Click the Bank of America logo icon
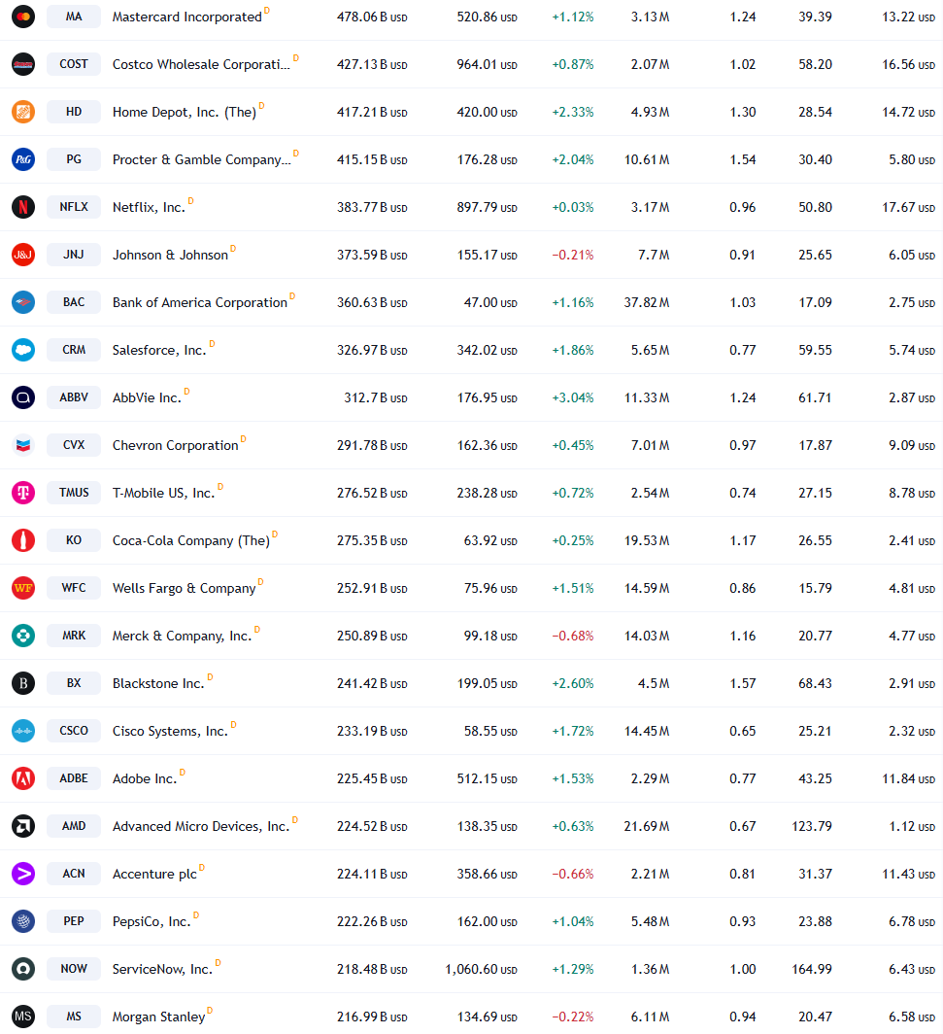Screen dimensions: 943x1034 point(23,302)
